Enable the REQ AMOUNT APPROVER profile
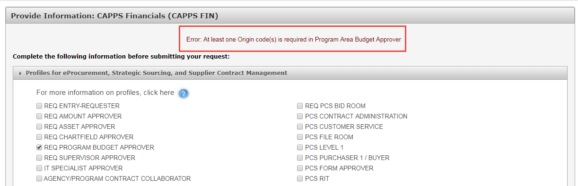Image resolution: width=578 pixels, height=186 pixels. [39, 117]
